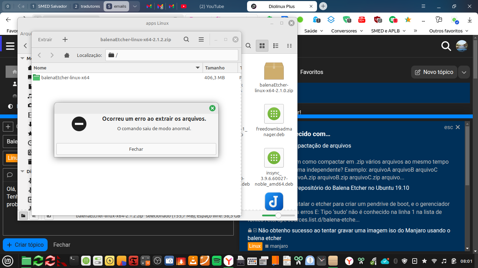
Task: Sort by the Nome column header
Action: [117, 68]
